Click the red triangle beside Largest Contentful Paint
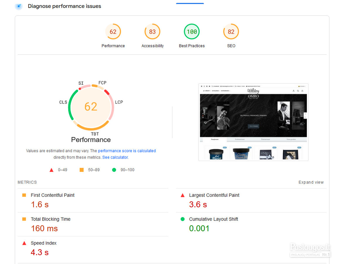This screenshot has height=264, width=338. click(x=183, y=195)
